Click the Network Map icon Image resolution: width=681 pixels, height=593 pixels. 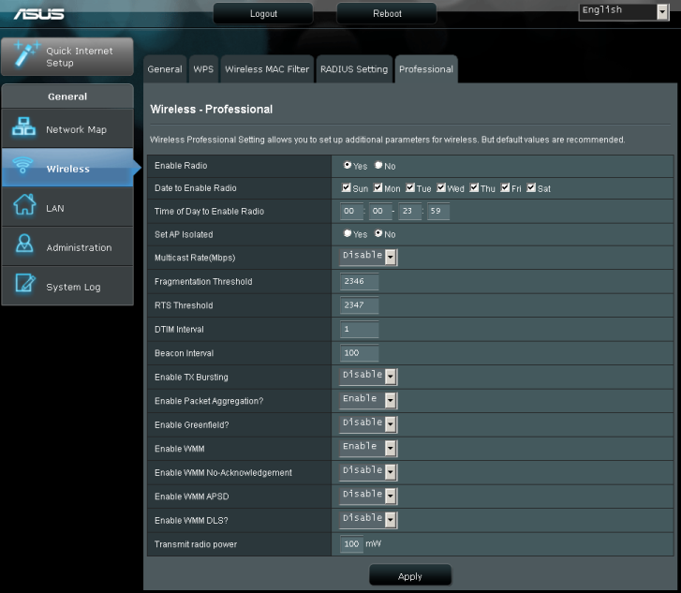click(23, 126)
